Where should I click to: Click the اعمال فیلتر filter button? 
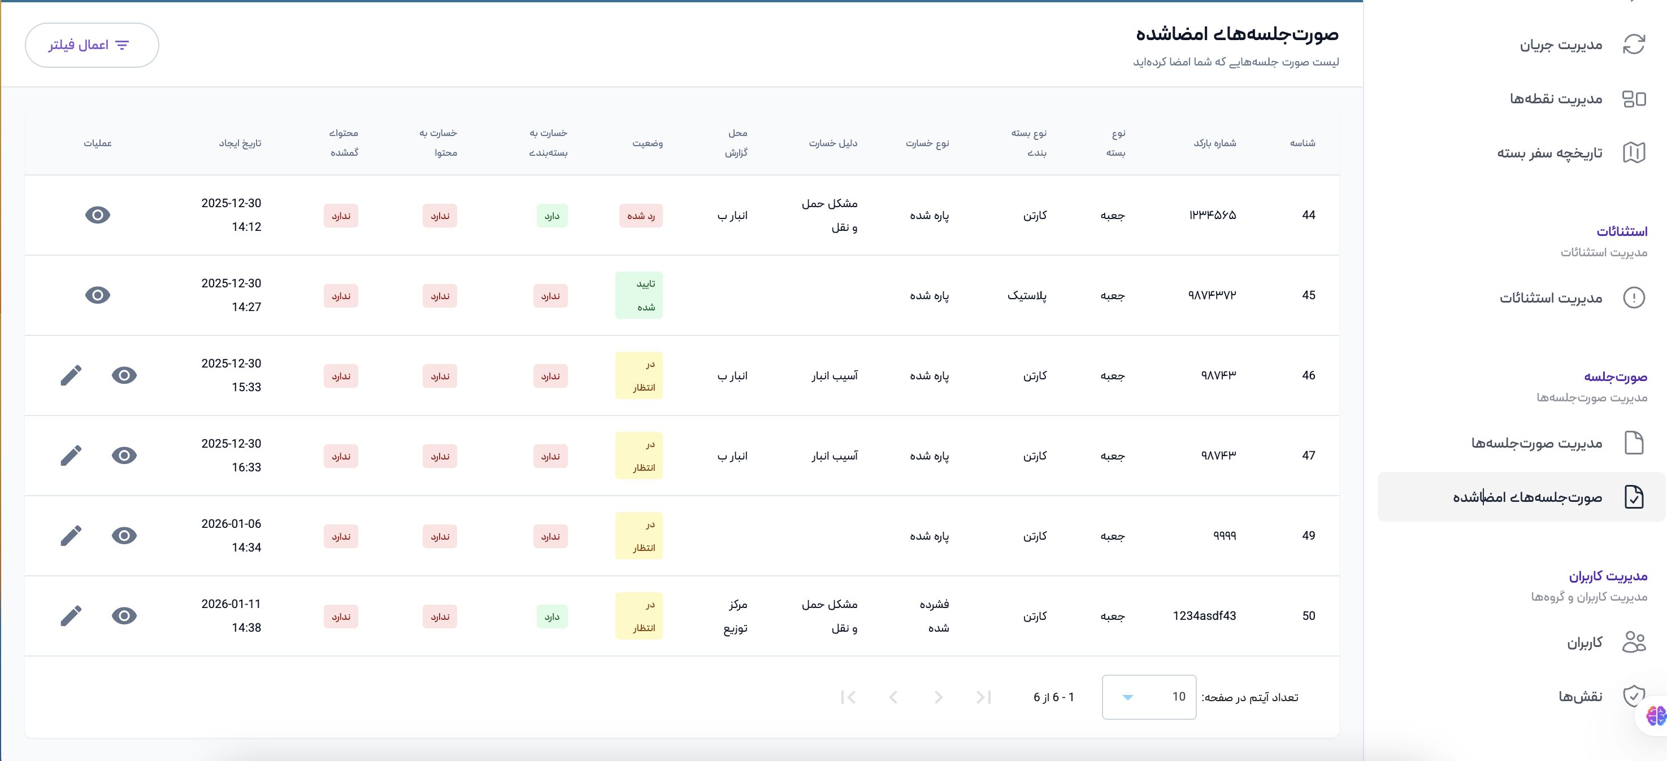(x=91, y=45)
